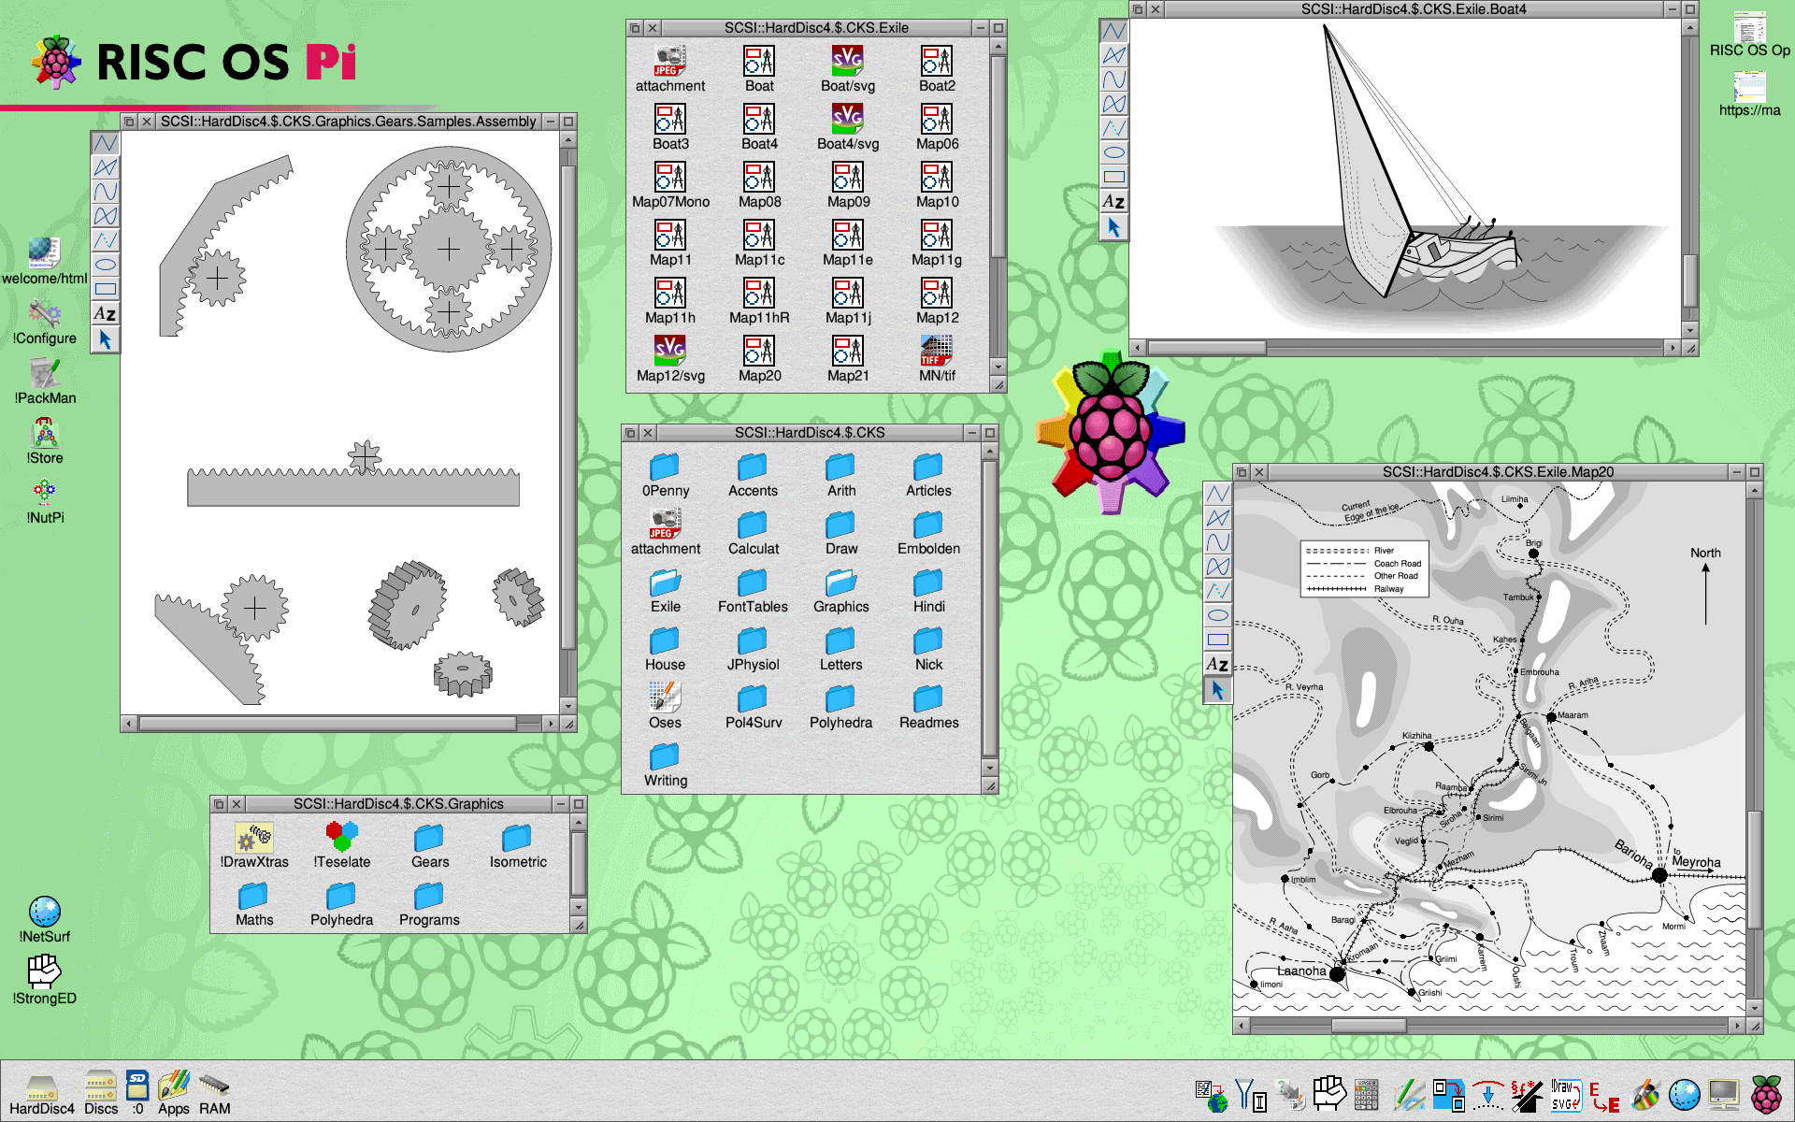Click the Discs icon on icon bar
1795x1122 pixels.
[101, 1094]
